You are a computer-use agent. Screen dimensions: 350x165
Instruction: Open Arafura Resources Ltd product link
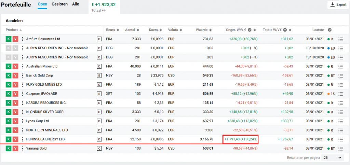tap(43, 39)
